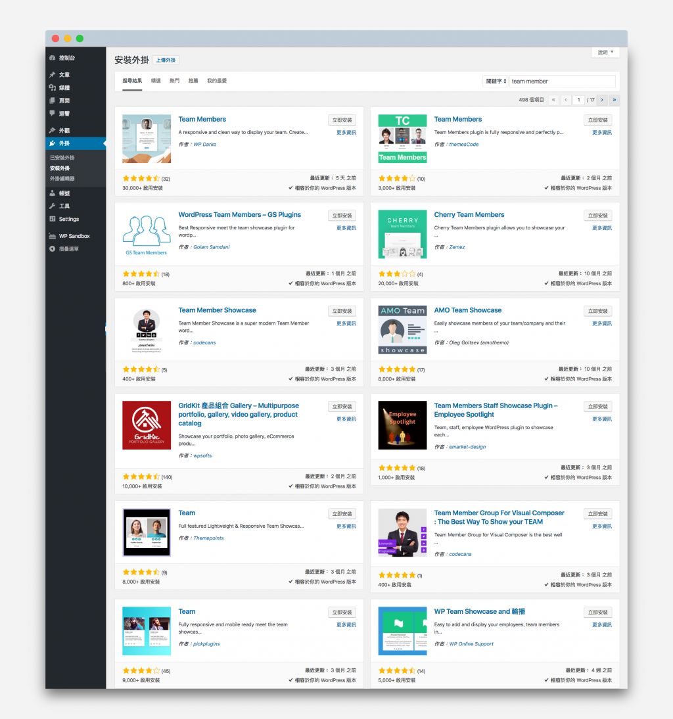
Task: Install Cherry Team Members plugin
Action: 598,216
